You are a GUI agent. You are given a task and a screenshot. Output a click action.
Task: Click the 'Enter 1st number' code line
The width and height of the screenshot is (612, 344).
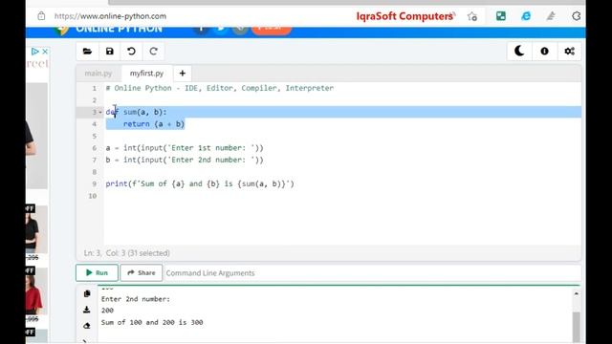pyautogui.click(x=185, y=148)
